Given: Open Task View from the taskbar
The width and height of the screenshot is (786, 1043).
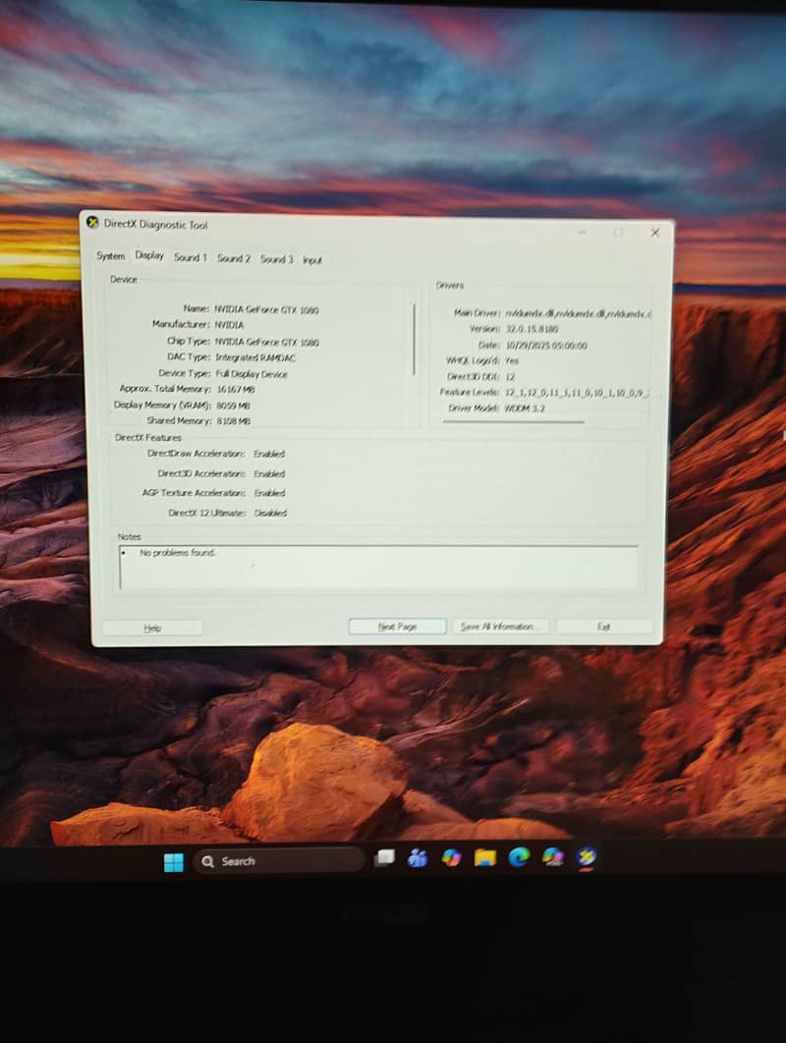Looking at the screenshot, I should (385, 858).
